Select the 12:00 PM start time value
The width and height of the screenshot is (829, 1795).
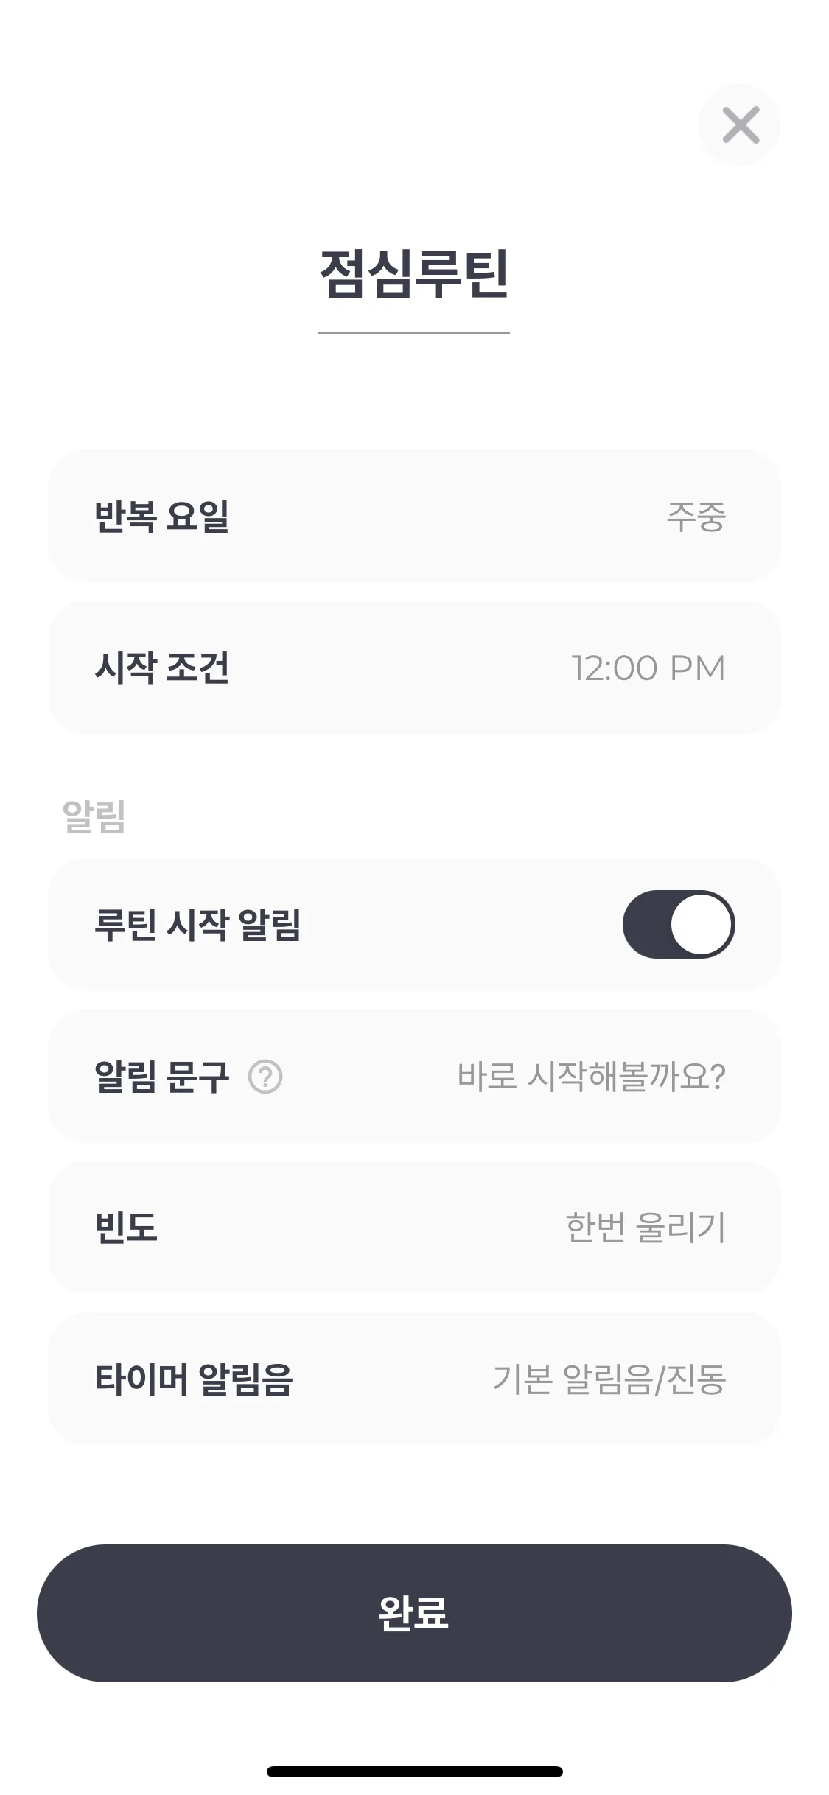[648, 668]
